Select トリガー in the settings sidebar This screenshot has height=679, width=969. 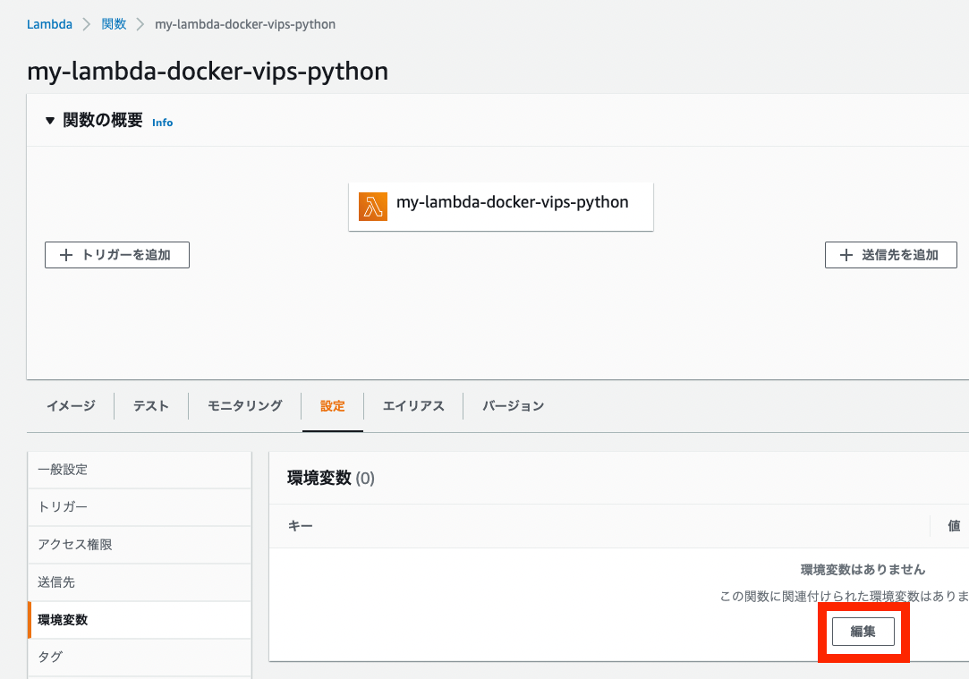pos(140,507)
